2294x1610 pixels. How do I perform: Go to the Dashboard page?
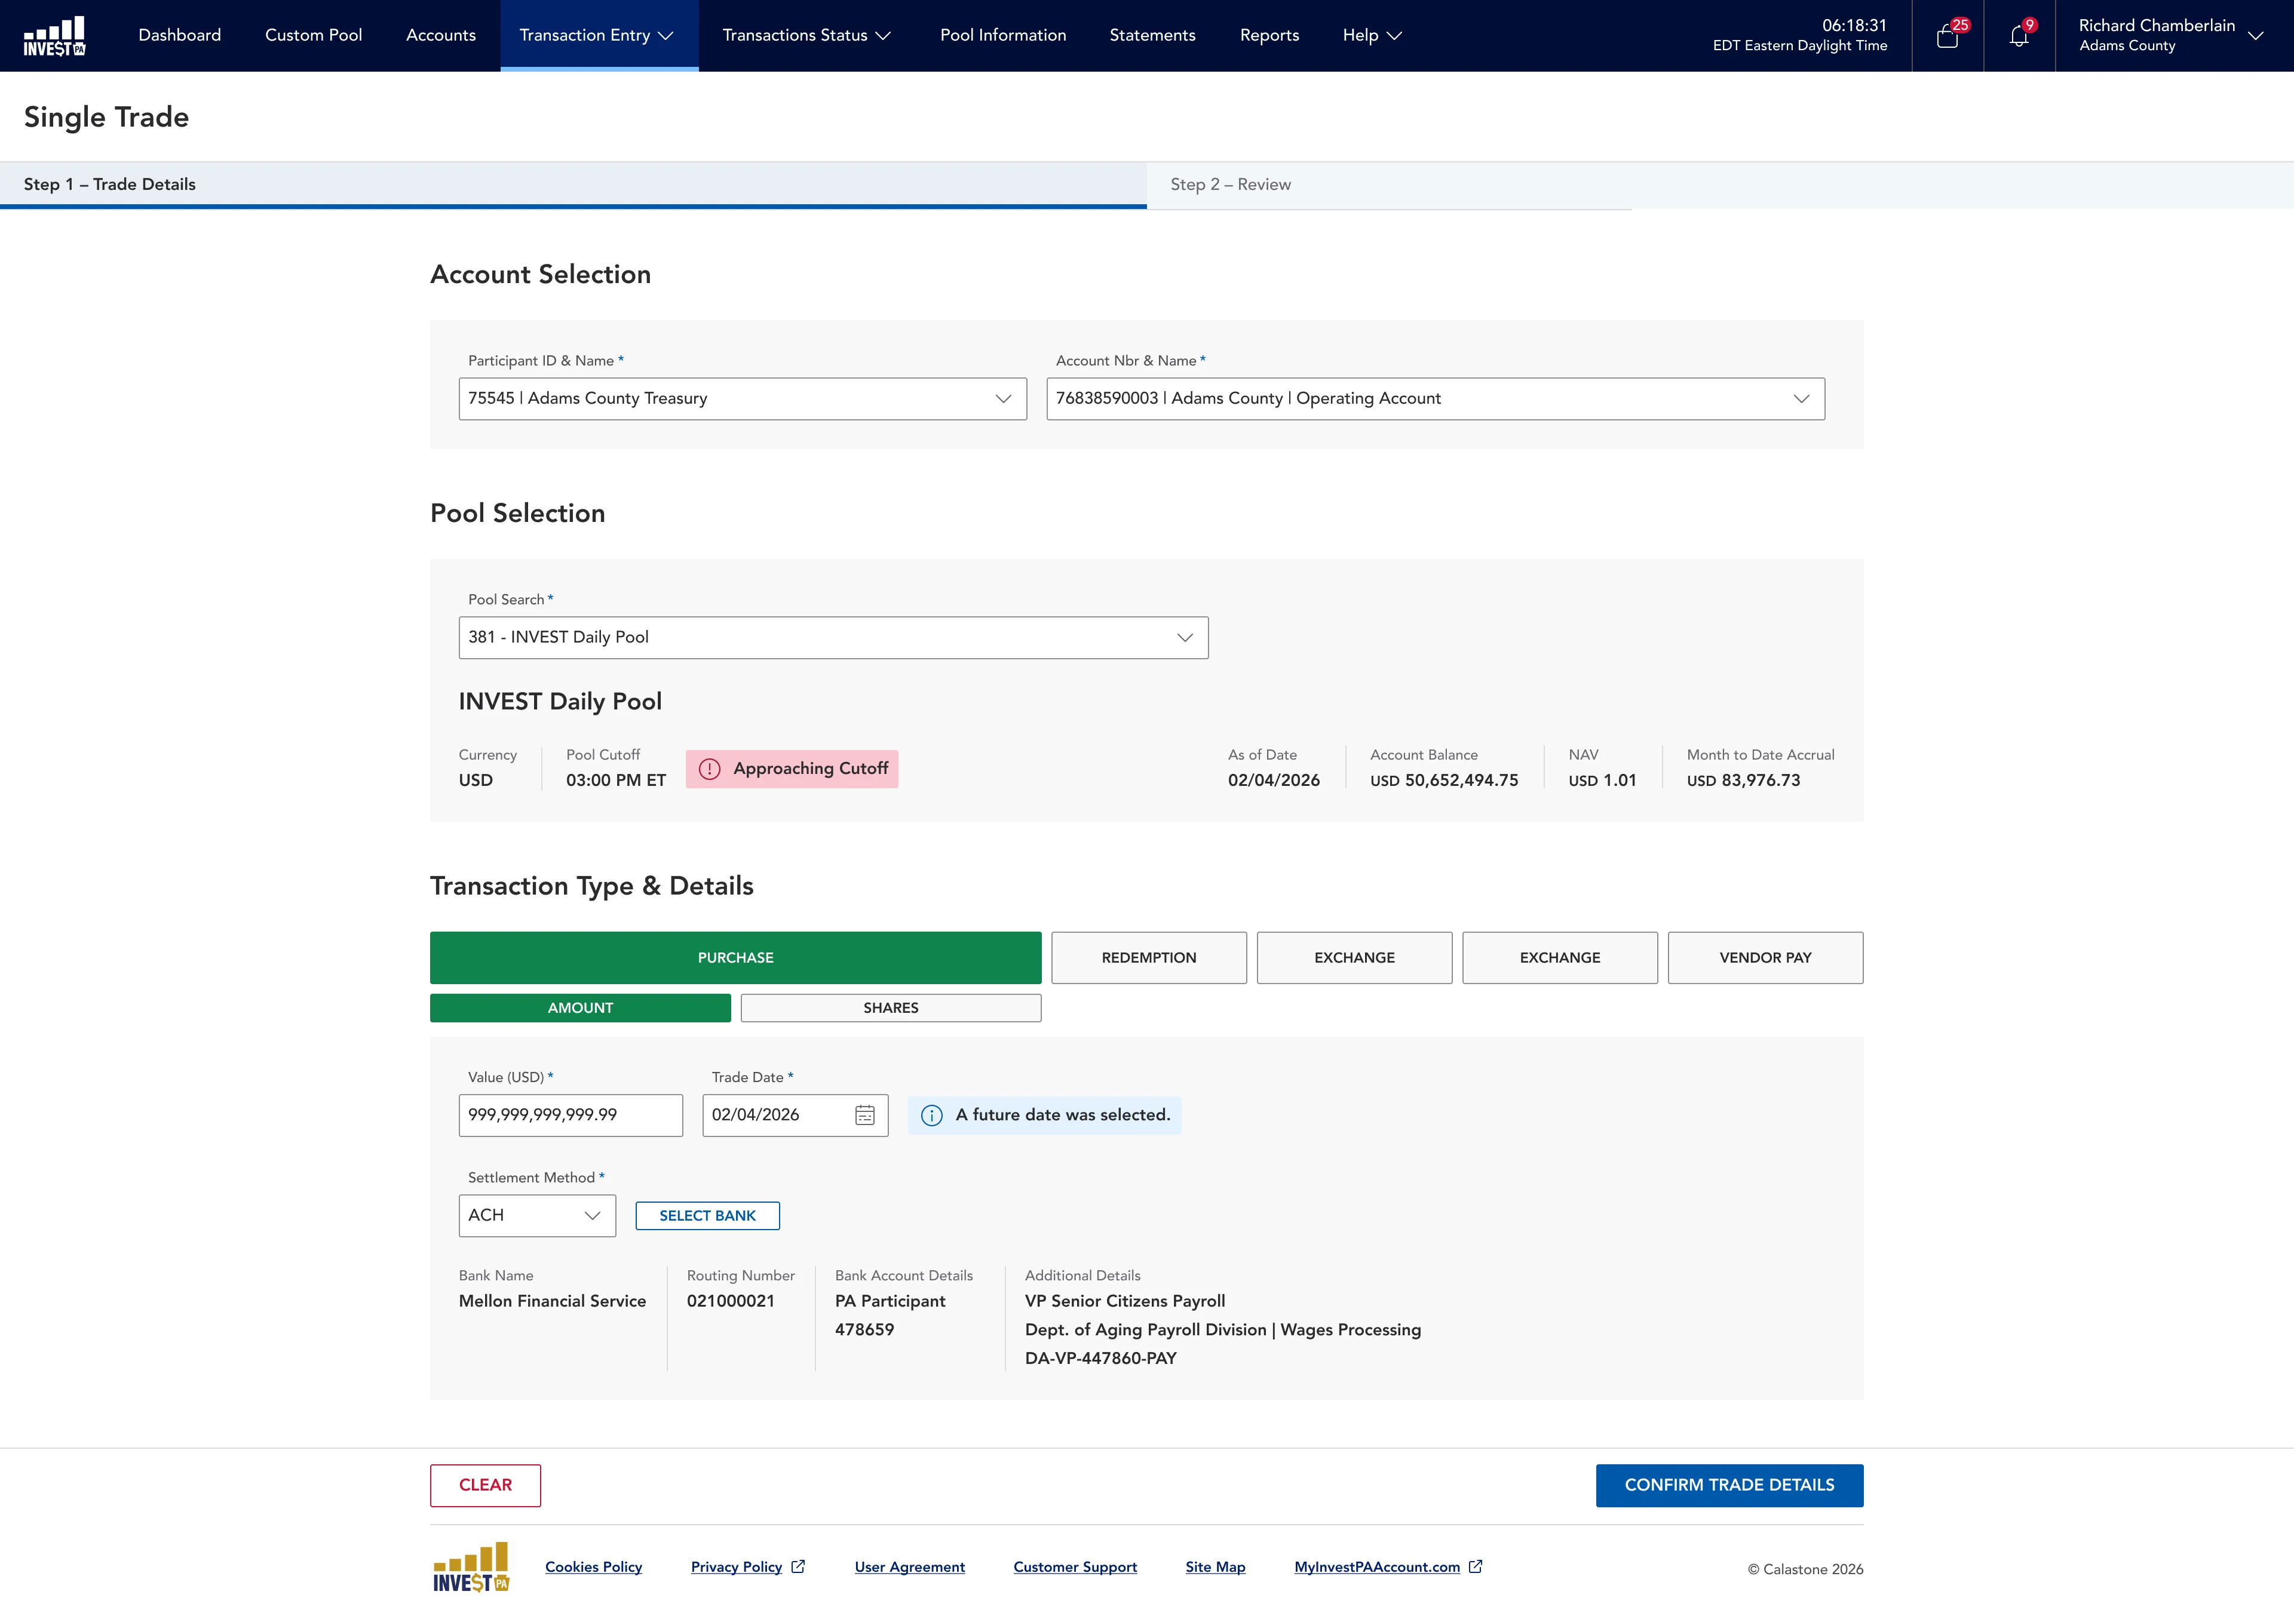pos(180,36)
